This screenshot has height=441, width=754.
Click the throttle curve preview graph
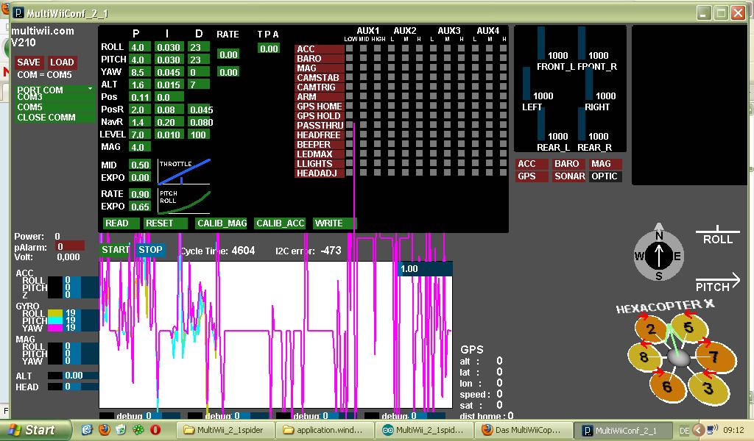pyautogui.click(x=184, y=172)
